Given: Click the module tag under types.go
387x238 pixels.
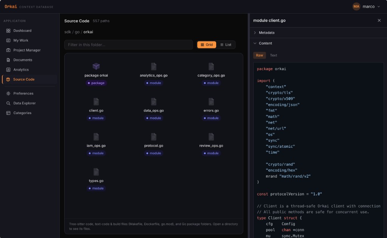Looking at the screenshot, I should pyautogui.click(x=96, y=188).
